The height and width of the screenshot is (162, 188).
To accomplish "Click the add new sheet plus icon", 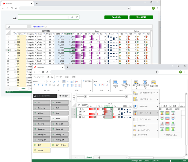I will click(x=99, y=157).
